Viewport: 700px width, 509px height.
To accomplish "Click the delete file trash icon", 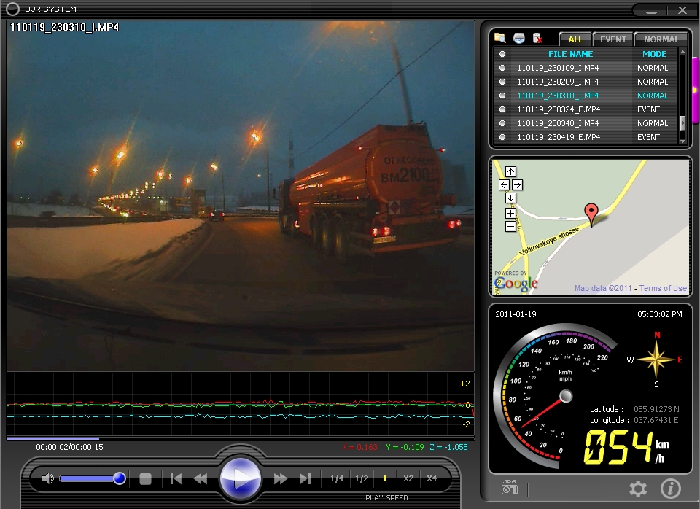I will tap(537, 38).
